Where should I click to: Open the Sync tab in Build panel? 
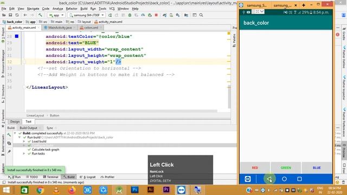point(49,128)
